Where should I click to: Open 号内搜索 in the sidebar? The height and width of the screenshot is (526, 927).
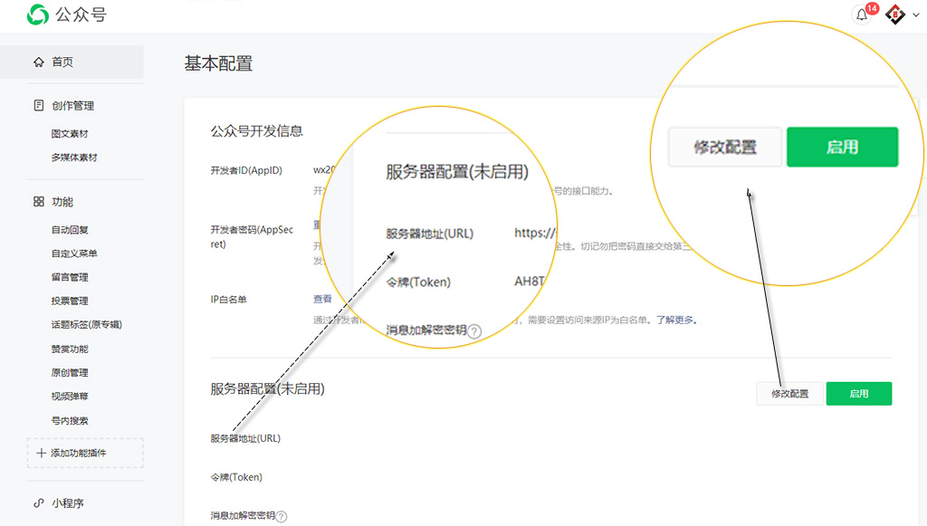coord(70,420)
